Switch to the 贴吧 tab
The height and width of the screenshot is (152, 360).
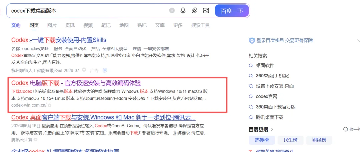[142, 25]
